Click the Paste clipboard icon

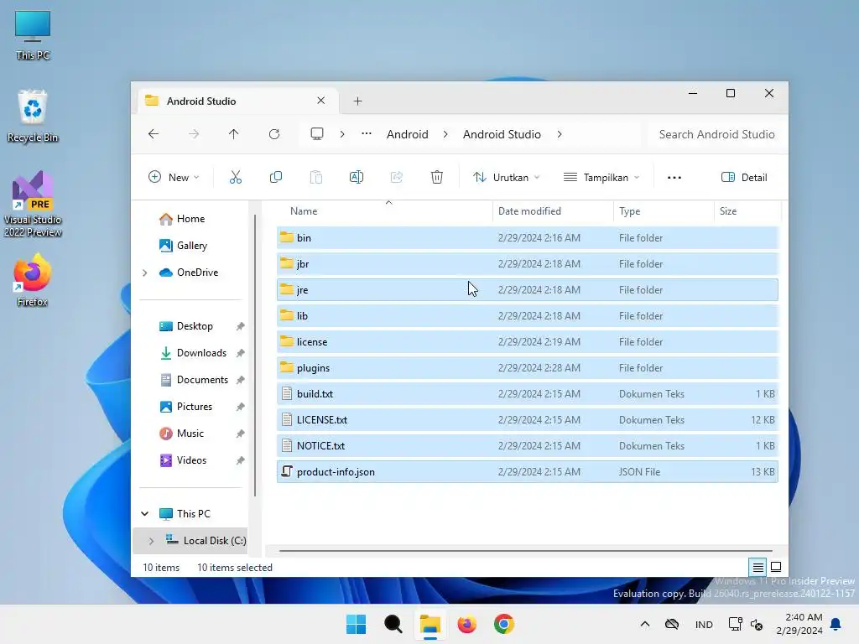click(316, 178)
